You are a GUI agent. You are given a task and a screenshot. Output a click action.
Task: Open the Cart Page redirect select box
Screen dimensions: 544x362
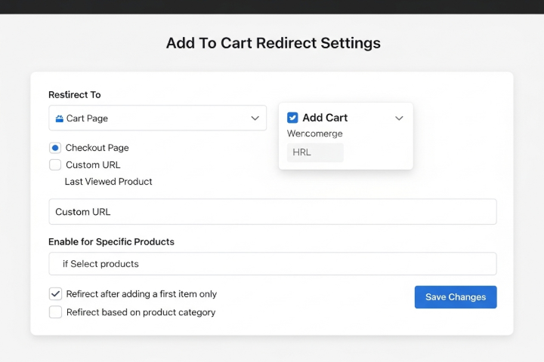[157, 118]
